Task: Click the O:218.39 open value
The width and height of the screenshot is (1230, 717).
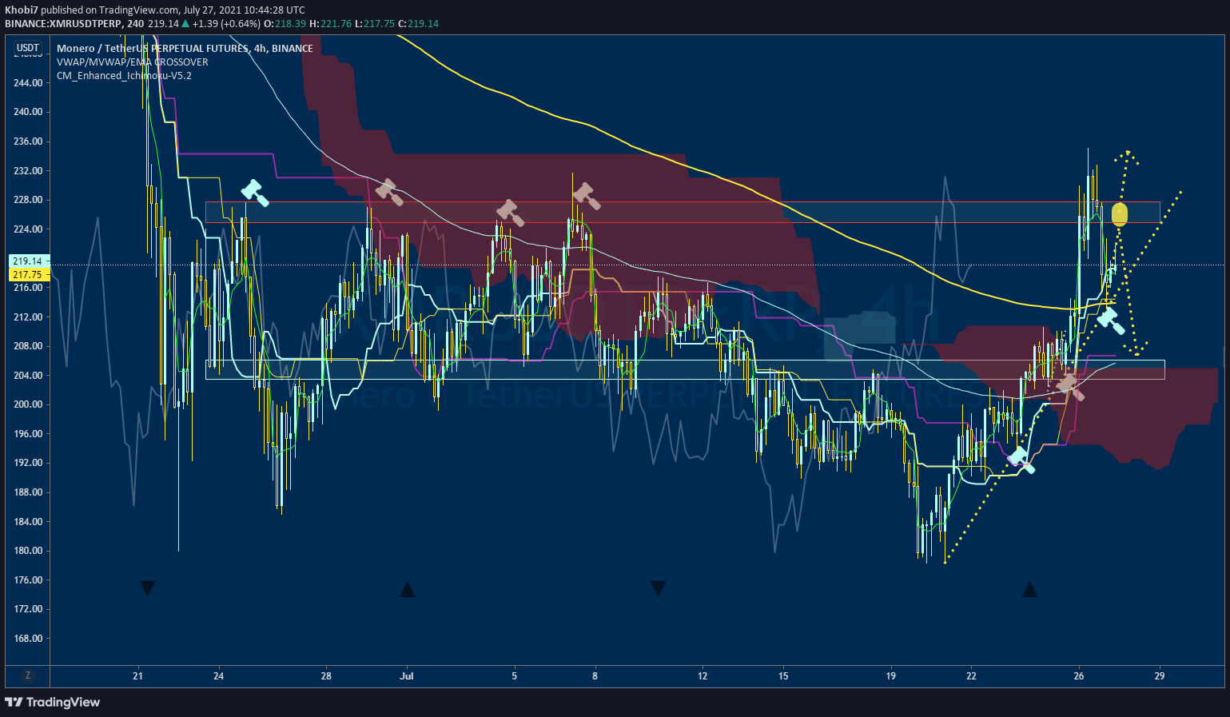Action: [x=285, y=24]
